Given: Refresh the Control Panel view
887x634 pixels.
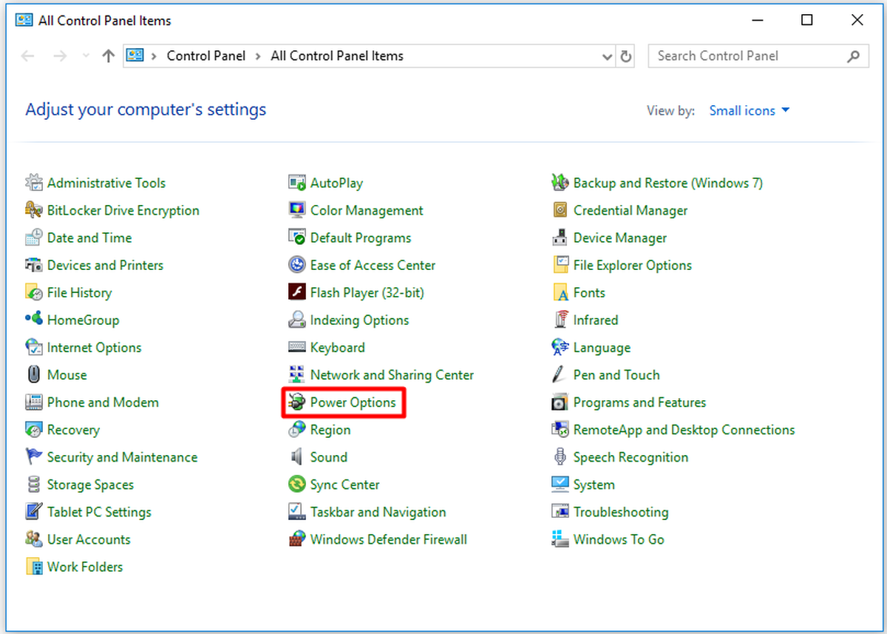Looking at the screenshot, I should coord(626,56).
